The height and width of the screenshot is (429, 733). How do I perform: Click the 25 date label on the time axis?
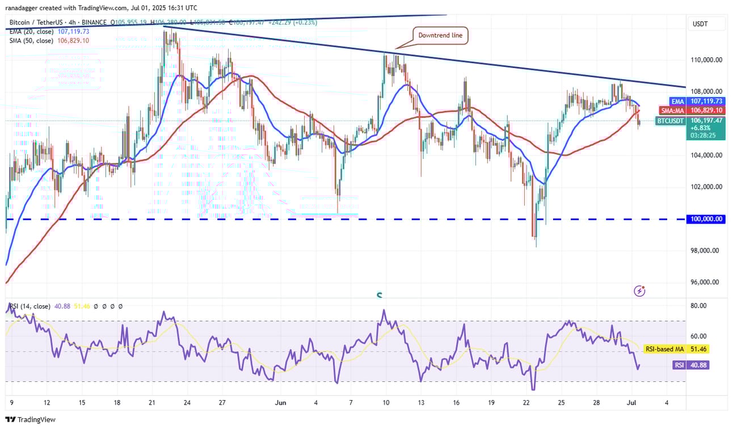[561, 402]
